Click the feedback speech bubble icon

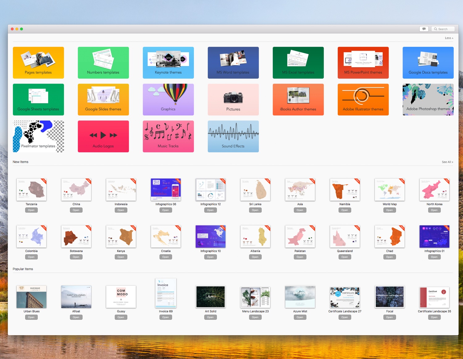point(424,29)
